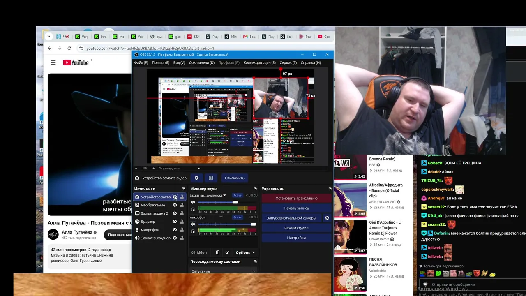526x296 pixels.
Task: Click Остановить трансляцию button
Action: pyautogui.click(x=296, y=198)
